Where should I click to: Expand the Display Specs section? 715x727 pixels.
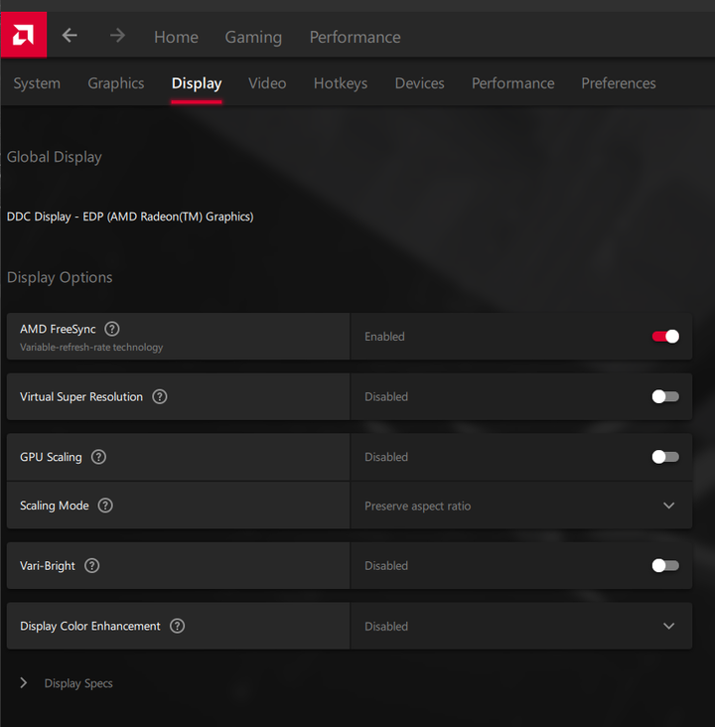pos(24,683)
